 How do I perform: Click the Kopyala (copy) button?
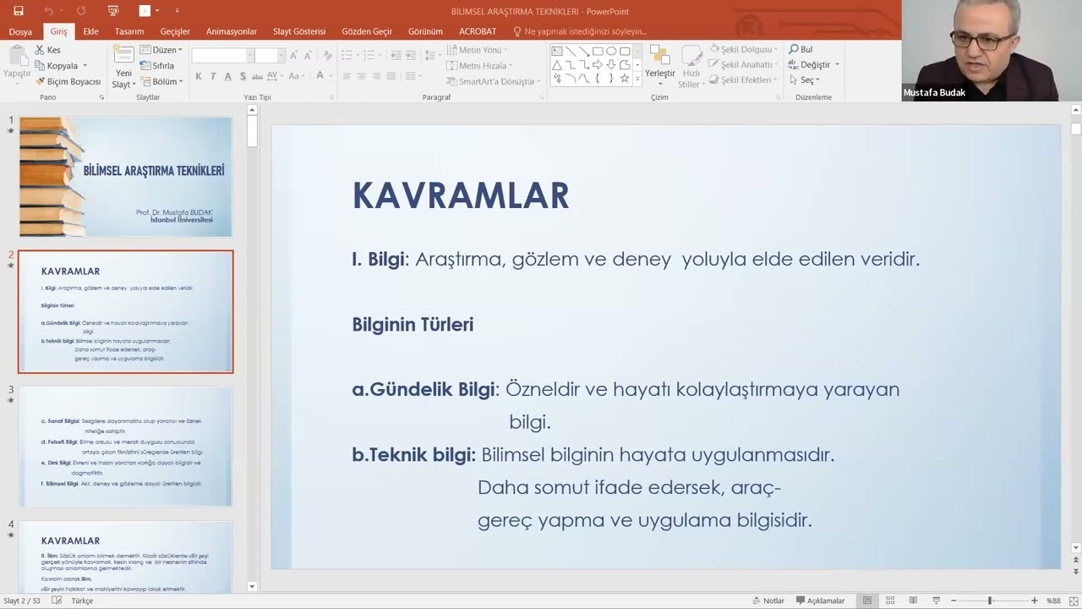[x=60, y=65]
